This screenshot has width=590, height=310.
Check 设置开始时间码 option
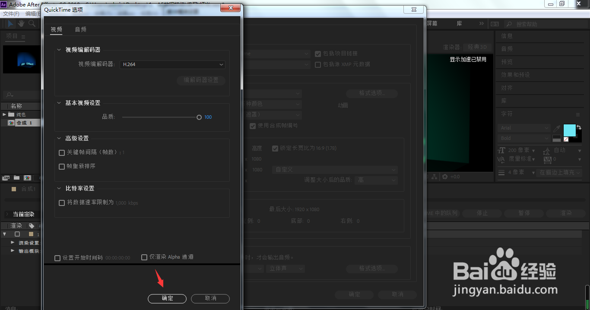(x=57, y=258)
